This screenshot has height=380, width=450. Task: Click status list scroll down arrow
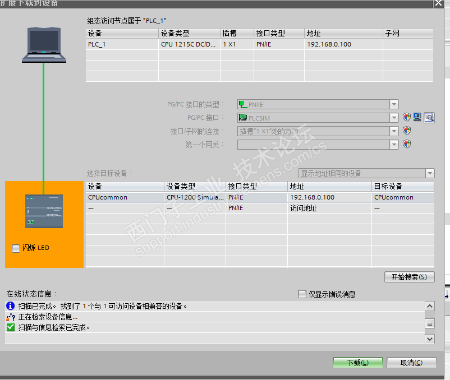[430, 339]
